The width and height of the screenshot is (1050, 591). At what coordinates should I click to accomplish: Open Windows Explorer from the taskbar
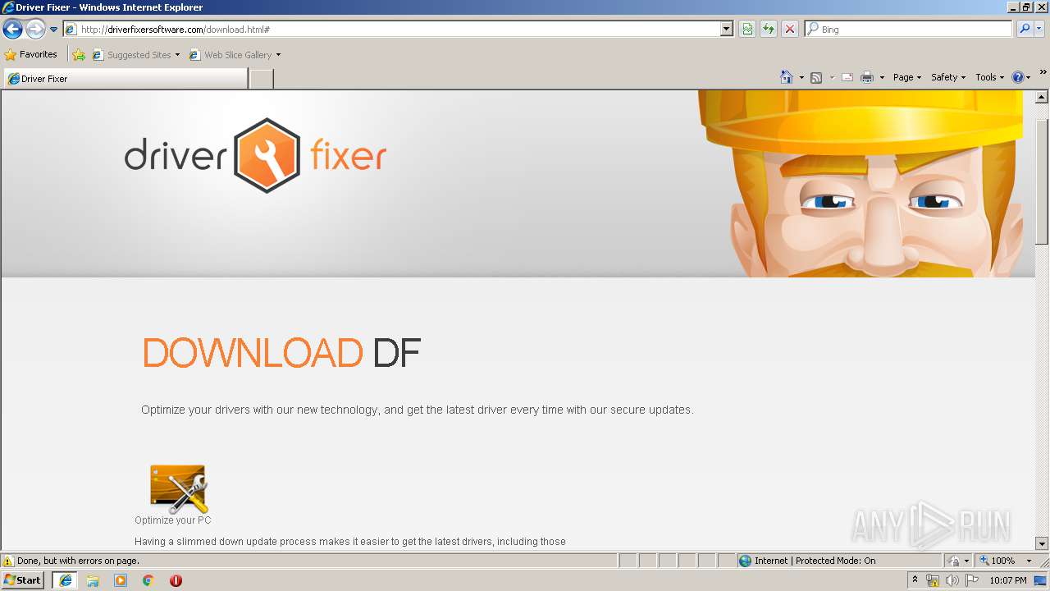pos(93,580)
